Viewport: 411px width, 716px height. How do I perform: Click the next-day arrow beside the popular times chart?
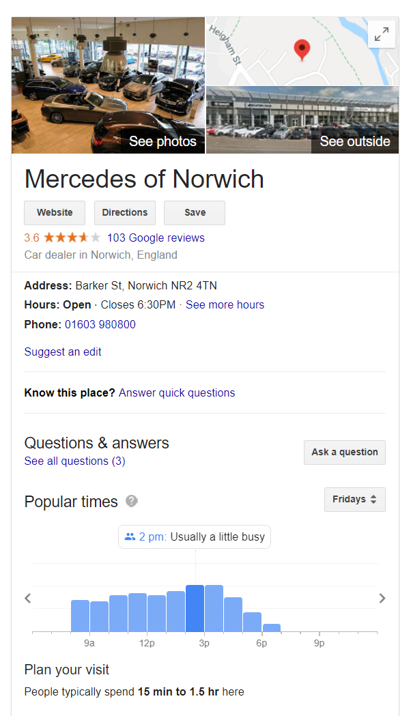point(383,598)
